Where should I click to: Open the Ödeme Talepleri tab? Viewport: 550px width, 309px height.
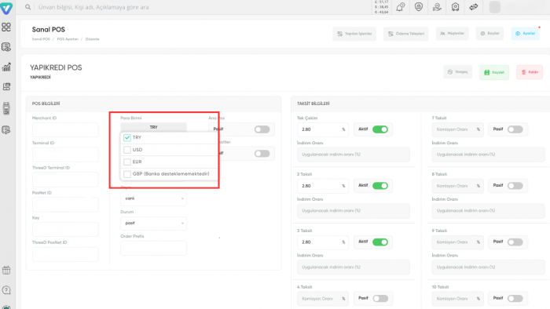pyautogui.click(x=406, y=34)
